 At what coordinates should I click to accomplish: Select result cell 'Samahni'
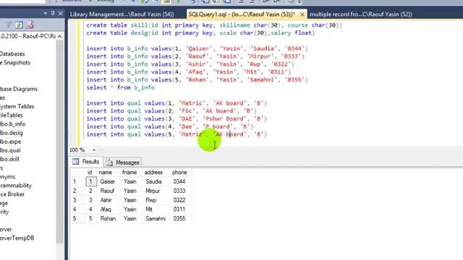tap(156, 219)
